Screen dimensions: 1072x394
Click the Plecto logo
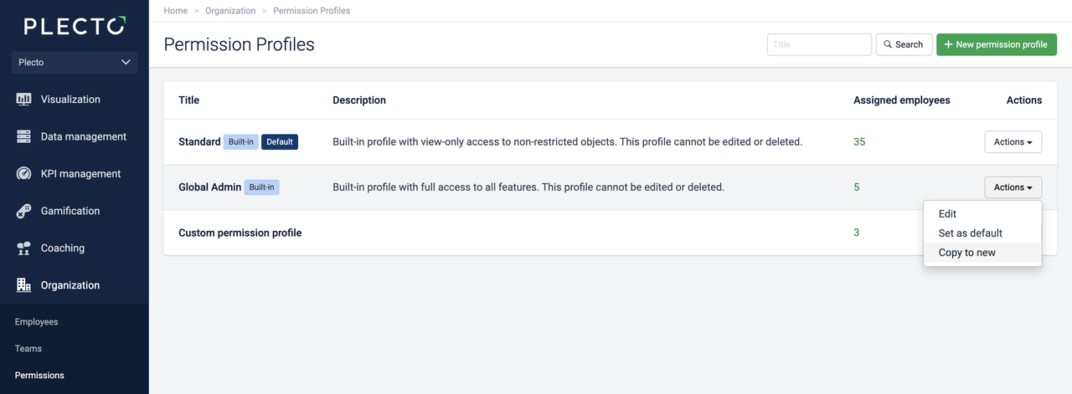[x=75, y=26]
